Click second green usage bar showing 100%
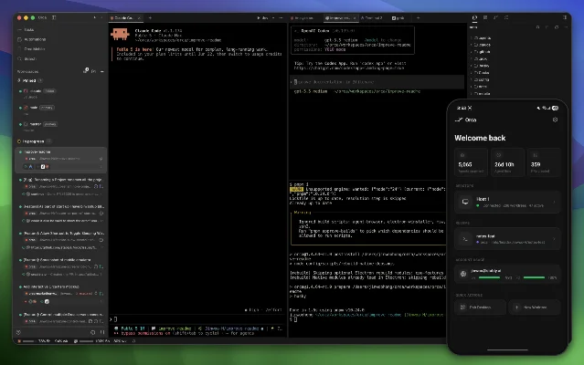Image resolution: width=584 pixels, height=365 pixels. pyautogui.click(x=534, y=277)
